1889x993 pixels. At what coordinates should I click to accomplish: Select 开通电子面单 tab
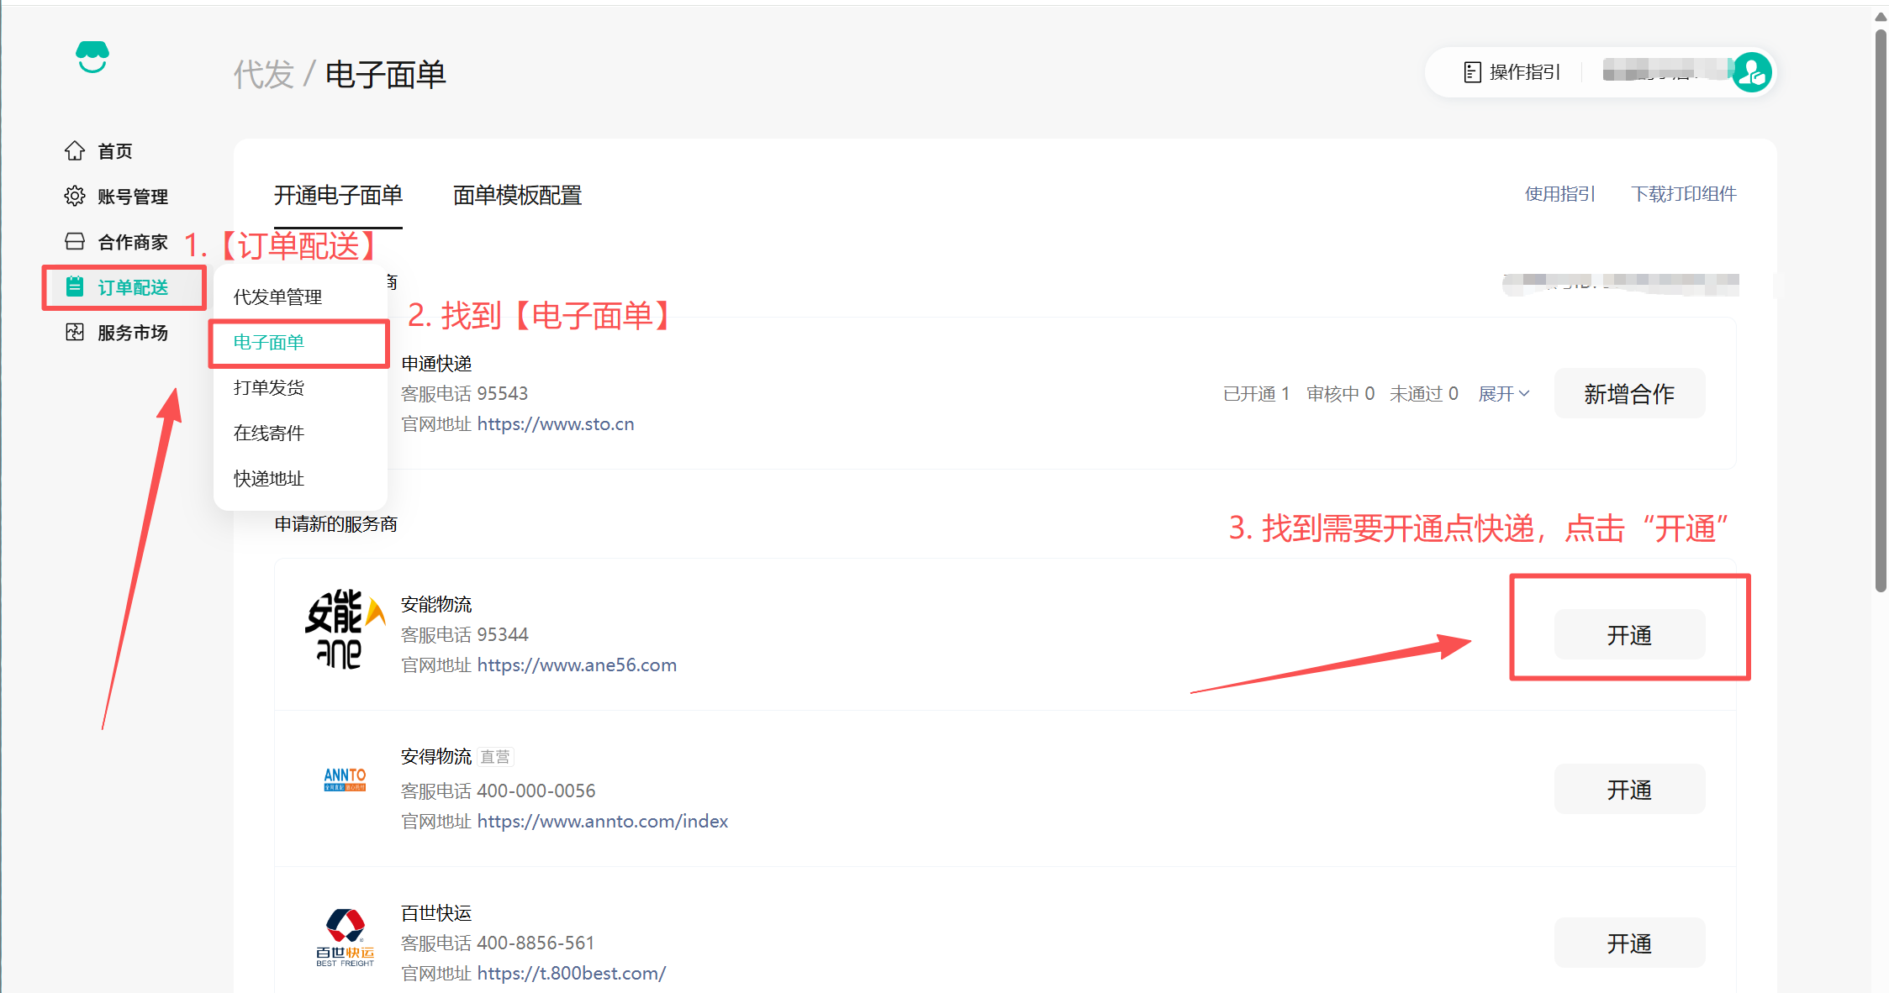pyautogui.click(x=338, y=195)
